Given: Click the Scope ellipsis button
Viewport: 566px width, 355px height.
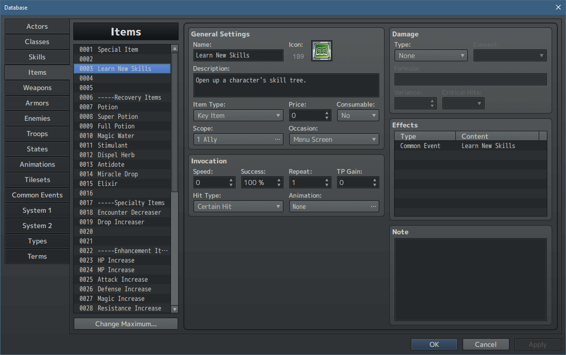Looking at the screenshot, I should (277, 139).
